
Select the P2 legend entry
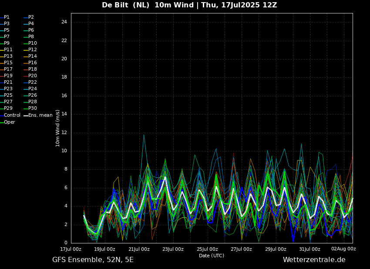(31, 17)
